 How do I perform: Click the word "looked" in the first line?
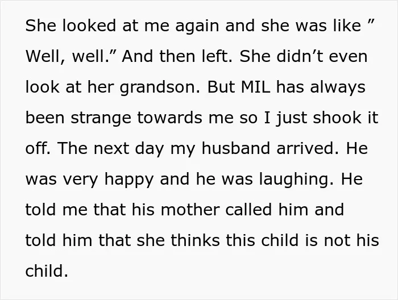pos(89,26)
